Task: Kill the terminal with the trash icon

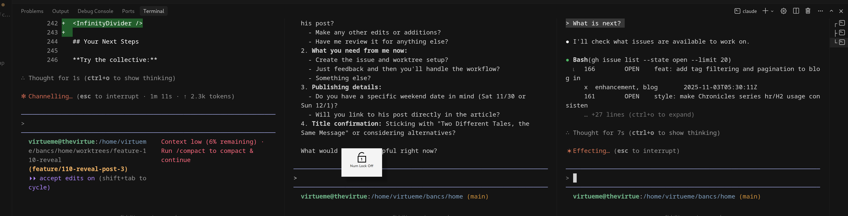Action: [x=808, y=11]
